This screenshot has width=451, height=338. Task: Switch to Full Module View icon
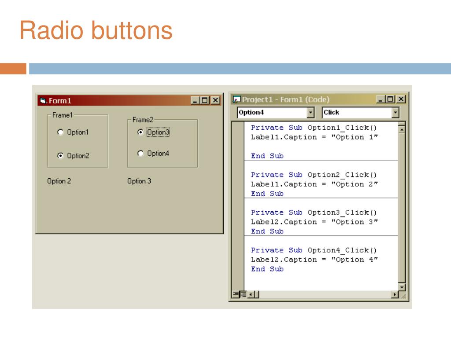(x=243, y=294)
